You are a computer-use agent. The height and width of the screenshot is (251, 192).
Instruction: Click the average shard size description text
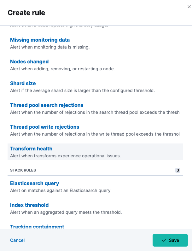pyautogui.click(x=82, y=90)
